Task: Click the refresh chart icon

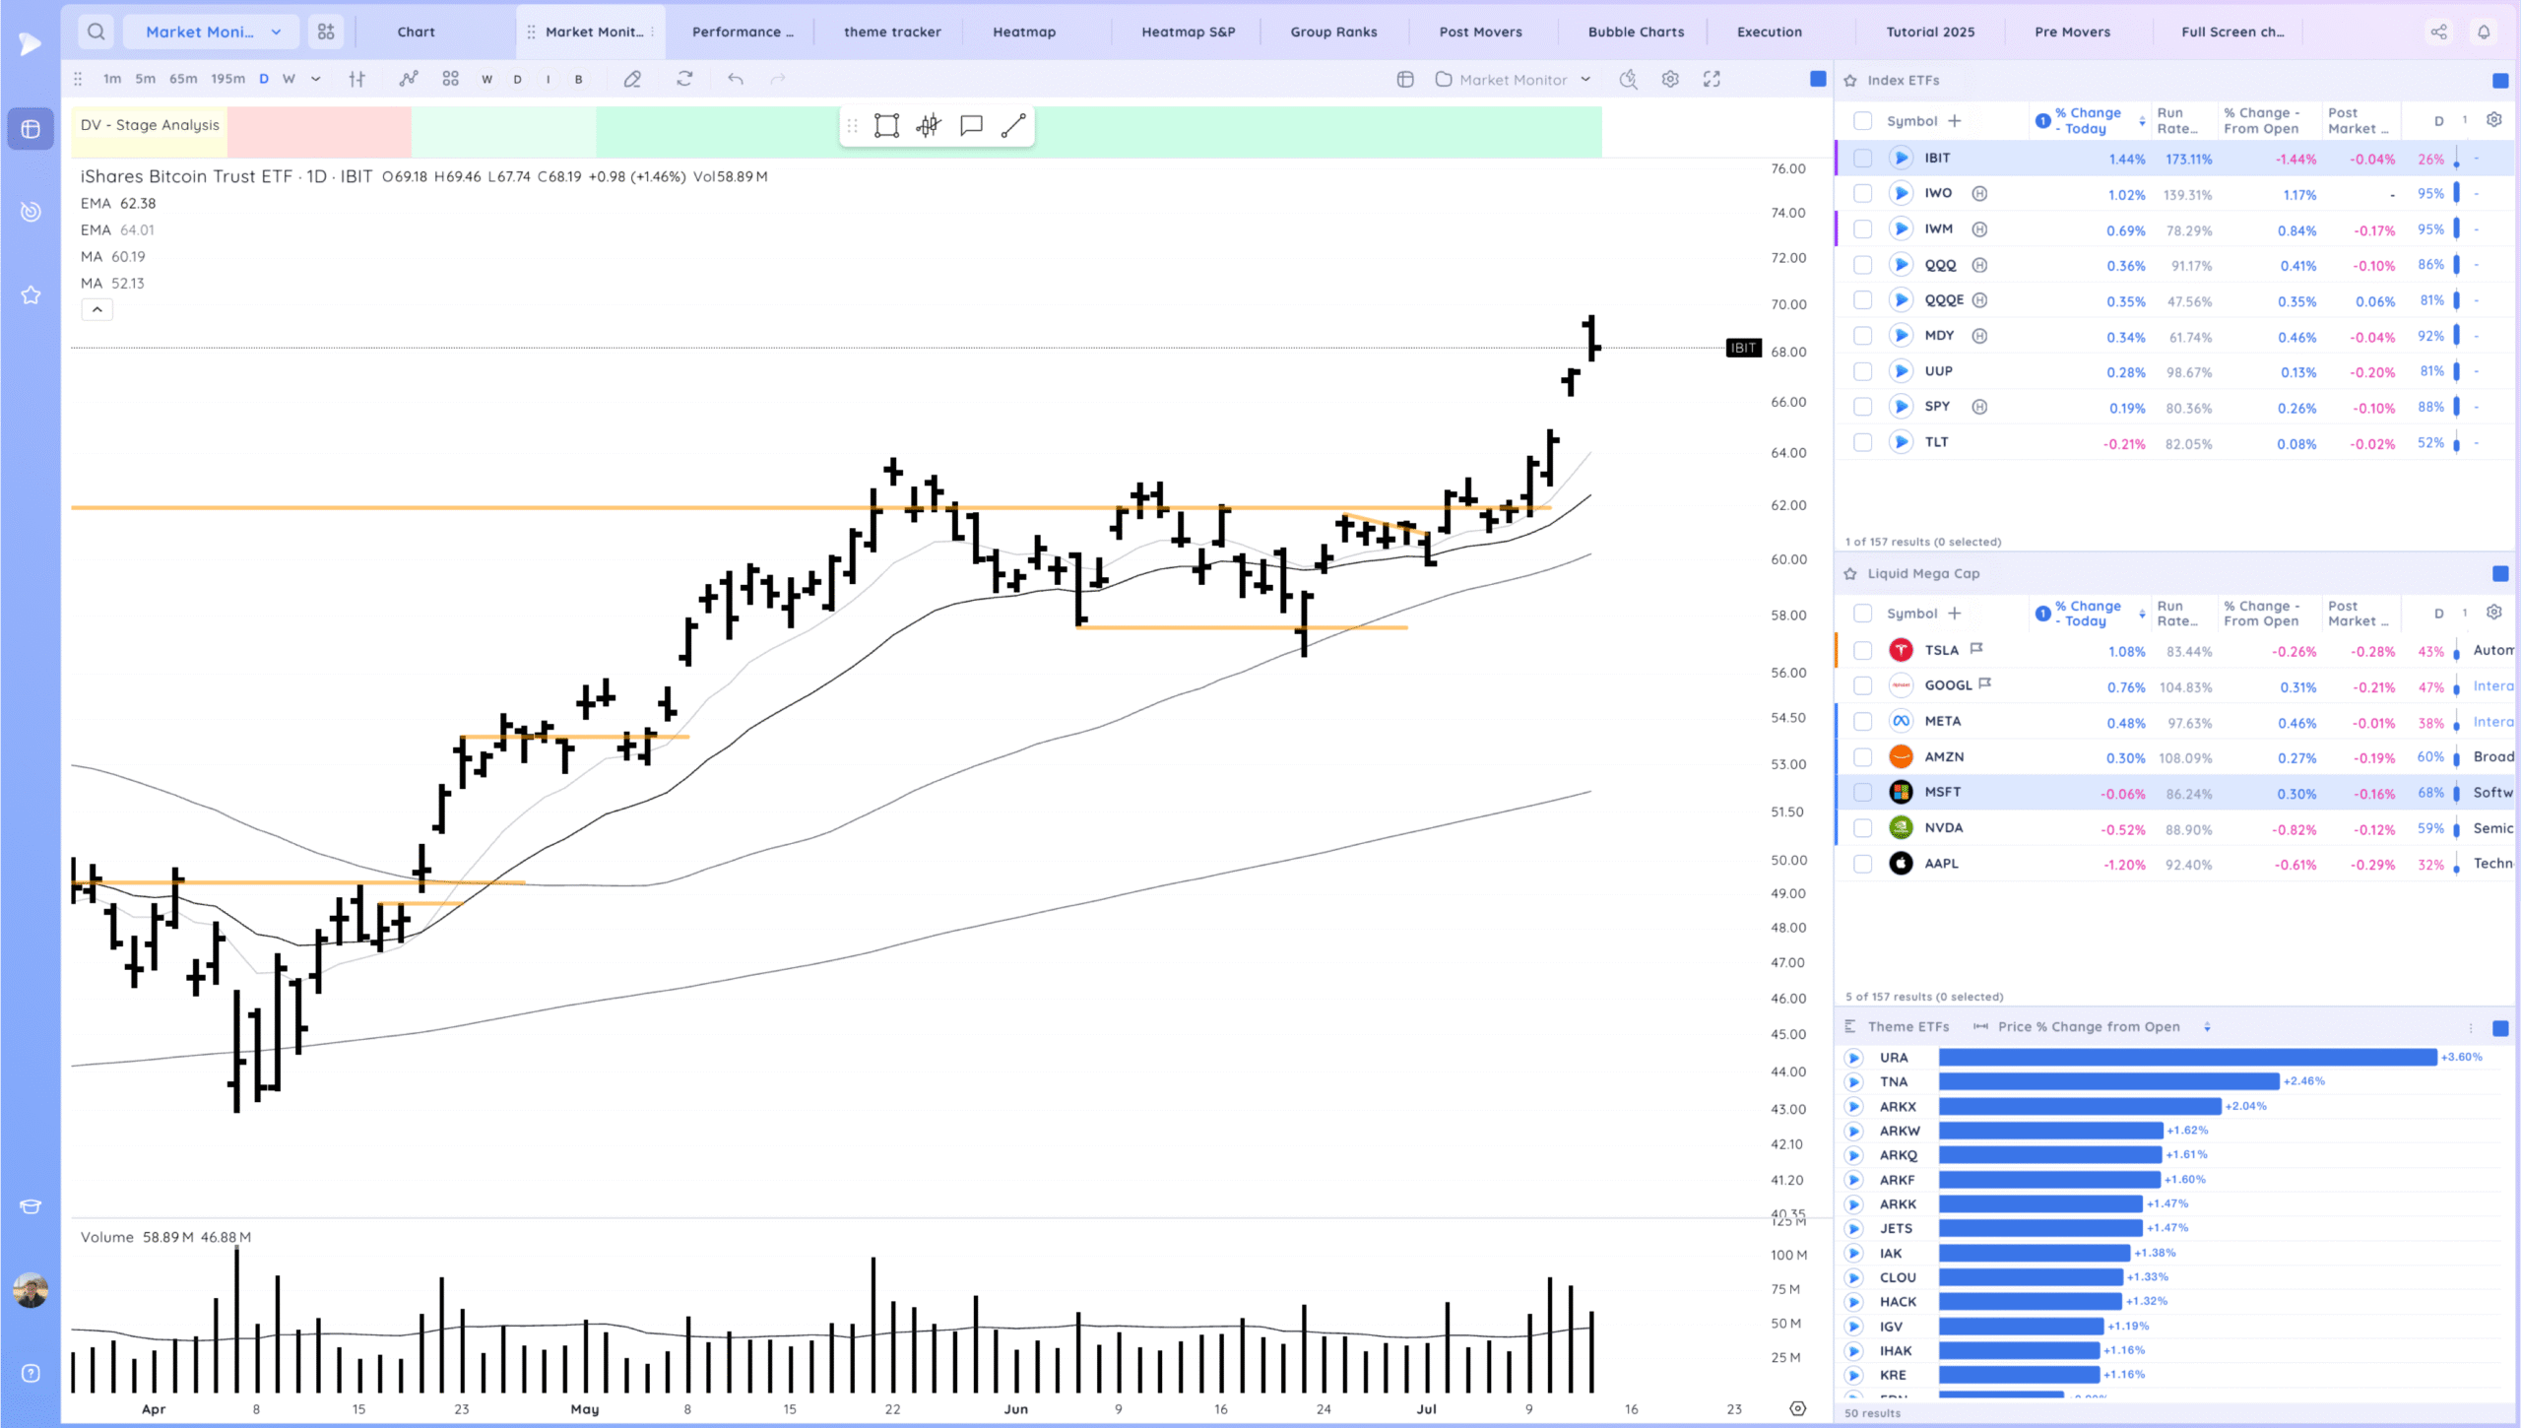Action: click(684, 79)
